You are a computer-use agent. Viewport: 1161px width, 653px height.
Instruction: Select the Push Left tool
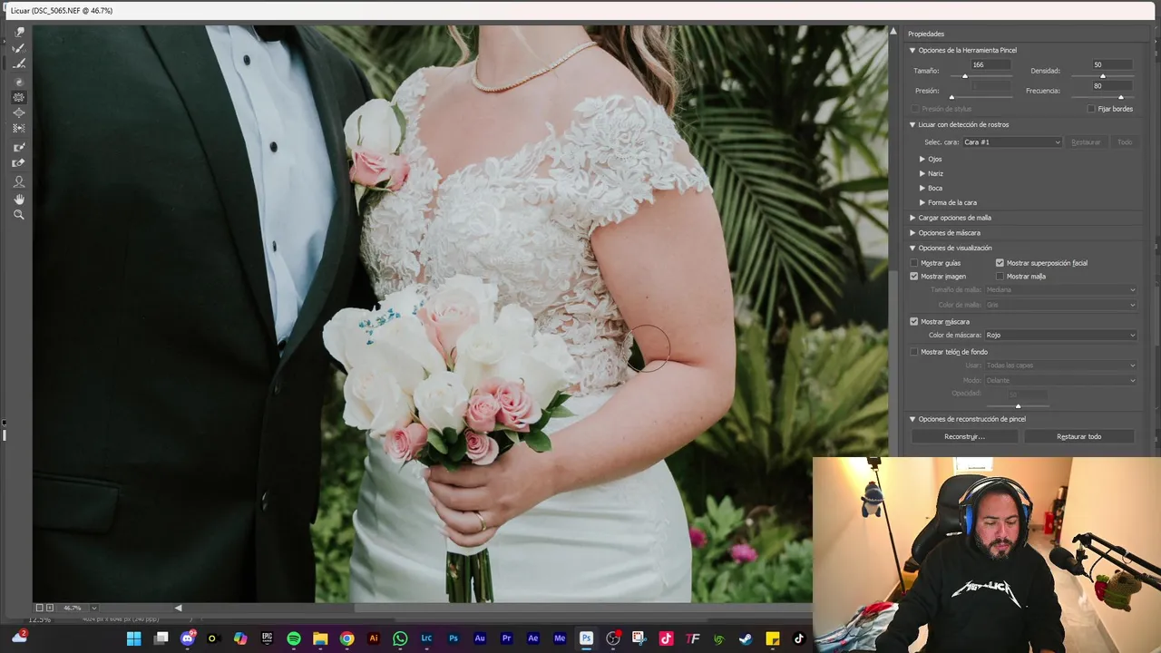point(19,128)
